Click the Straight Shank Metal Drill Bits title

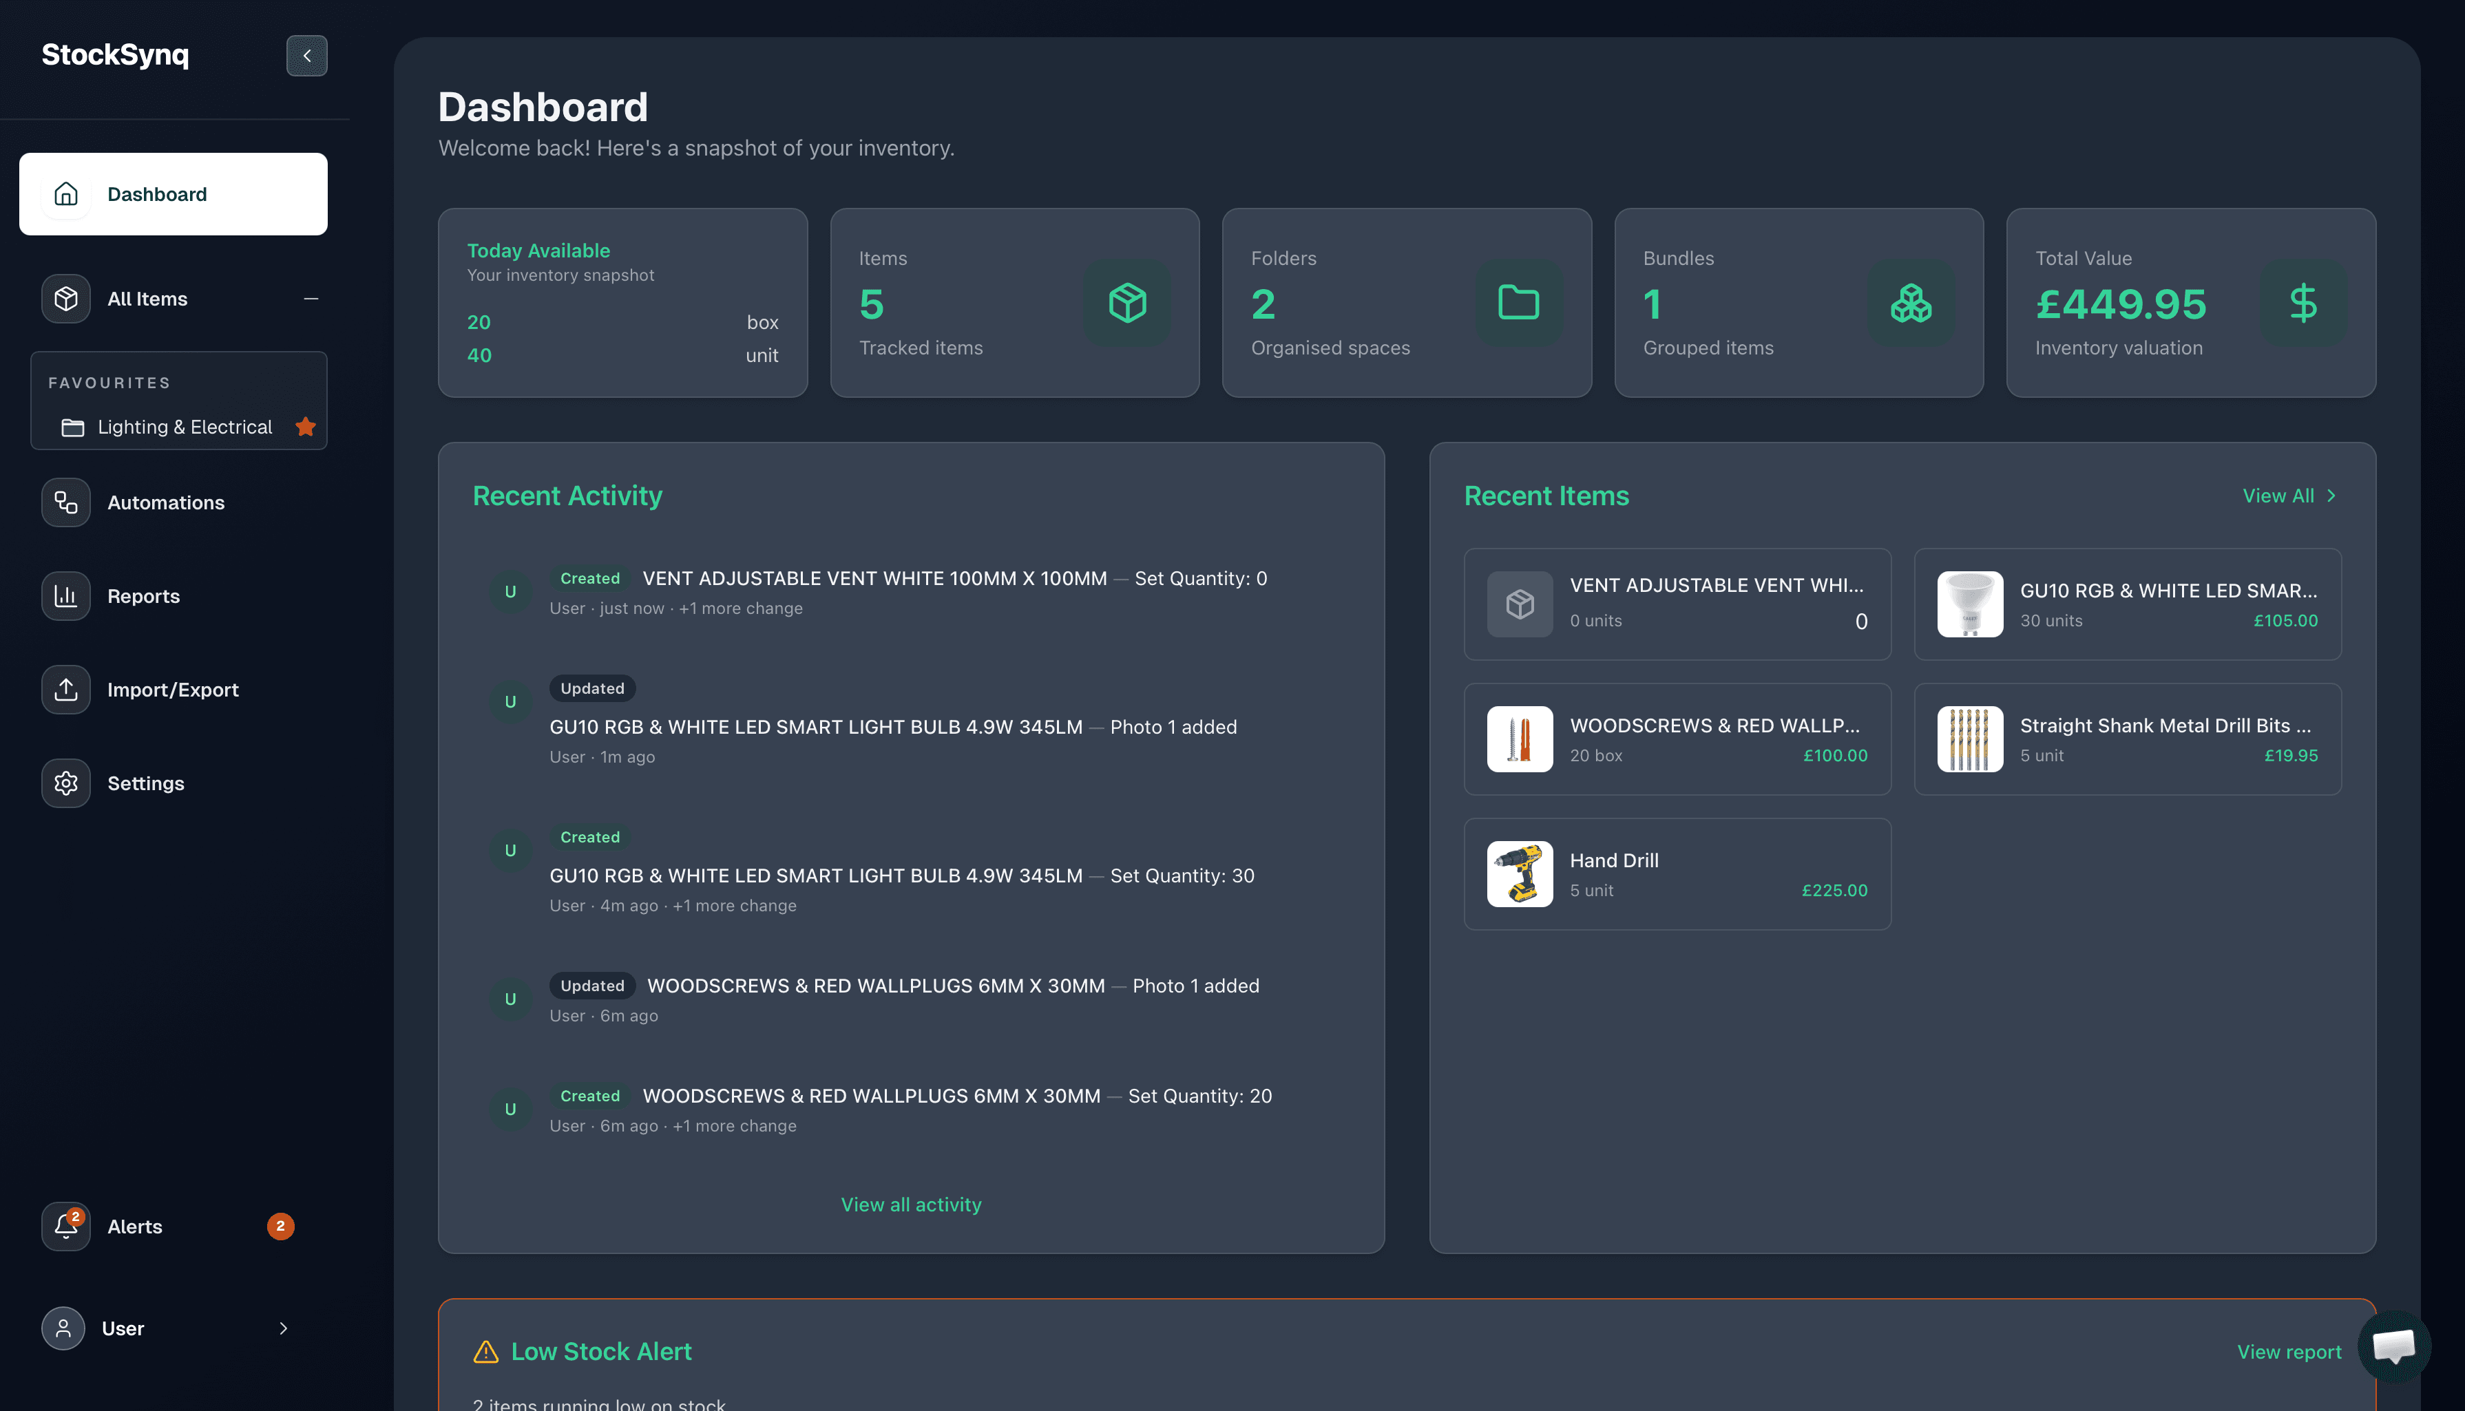click(2165, 725)
